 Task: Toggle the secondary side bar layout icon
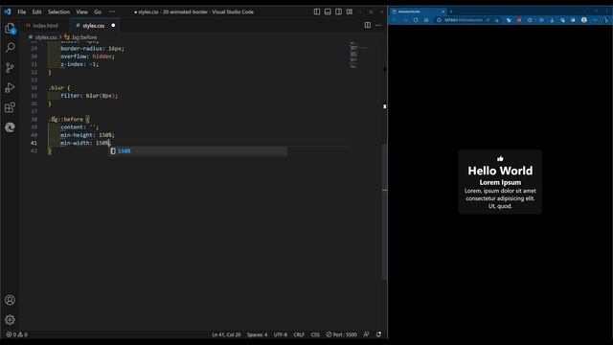pos(338,11)
